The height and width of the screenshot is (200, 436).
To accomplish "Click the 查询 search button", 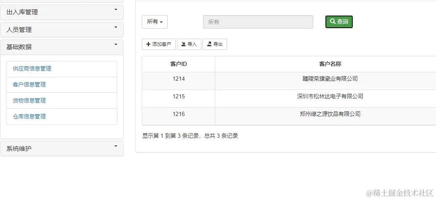I will (x=339, y=22).
